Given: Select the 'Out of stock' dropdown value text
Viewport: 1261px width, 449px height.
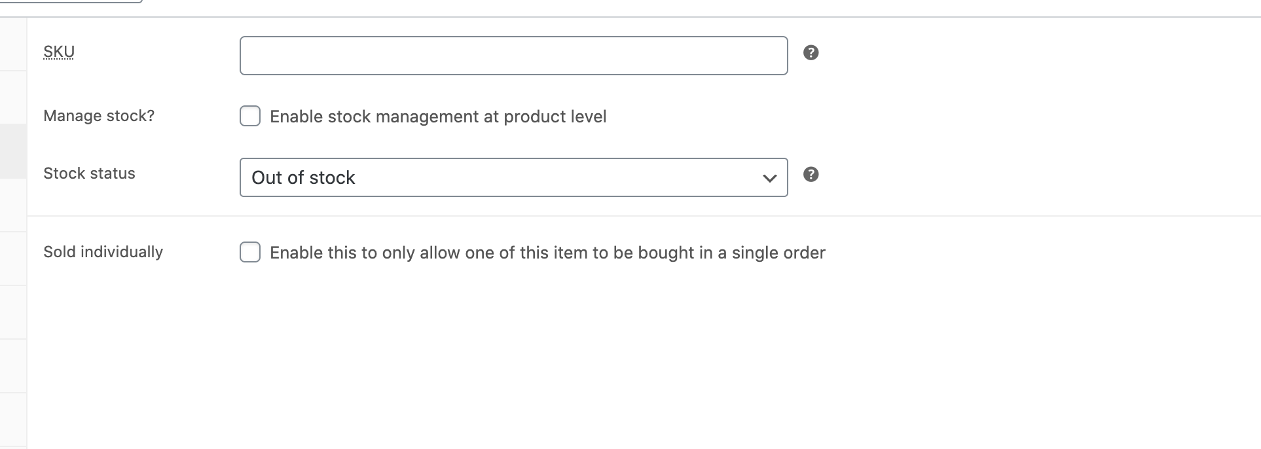Looking at the screenshot, I should point(303,177).
